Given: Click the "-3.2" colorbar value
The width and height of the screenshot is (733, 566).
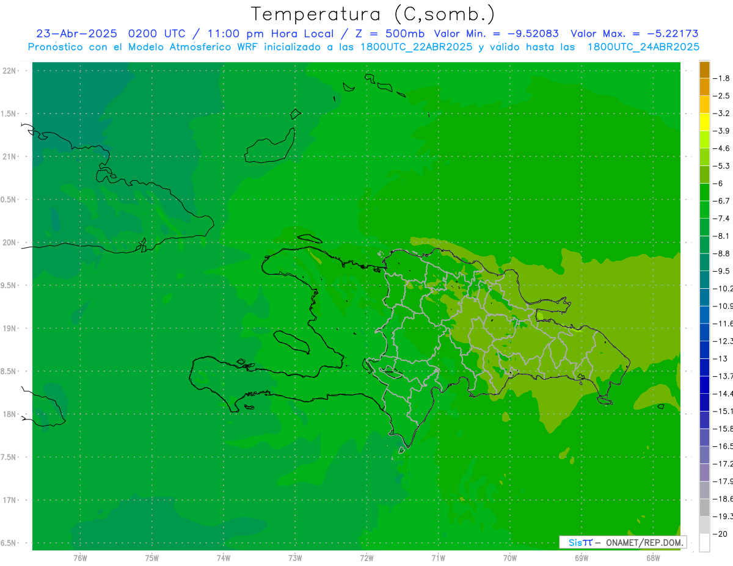Looking at the screenshot, I should (721, 113).
